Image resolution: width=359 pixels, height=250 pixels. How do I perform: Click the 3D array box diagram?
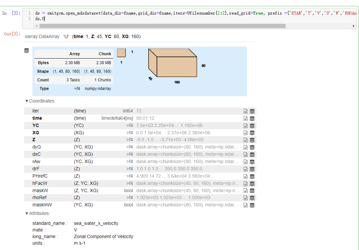tap(173, 63)
